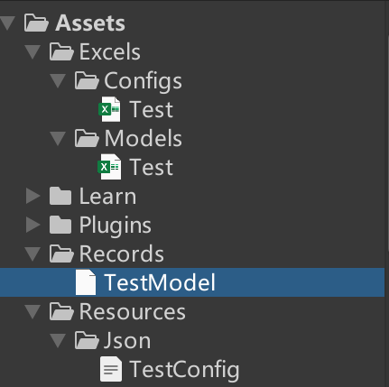Select the highlighted TestModel item
389x387 pixels.
coord(192,282)
